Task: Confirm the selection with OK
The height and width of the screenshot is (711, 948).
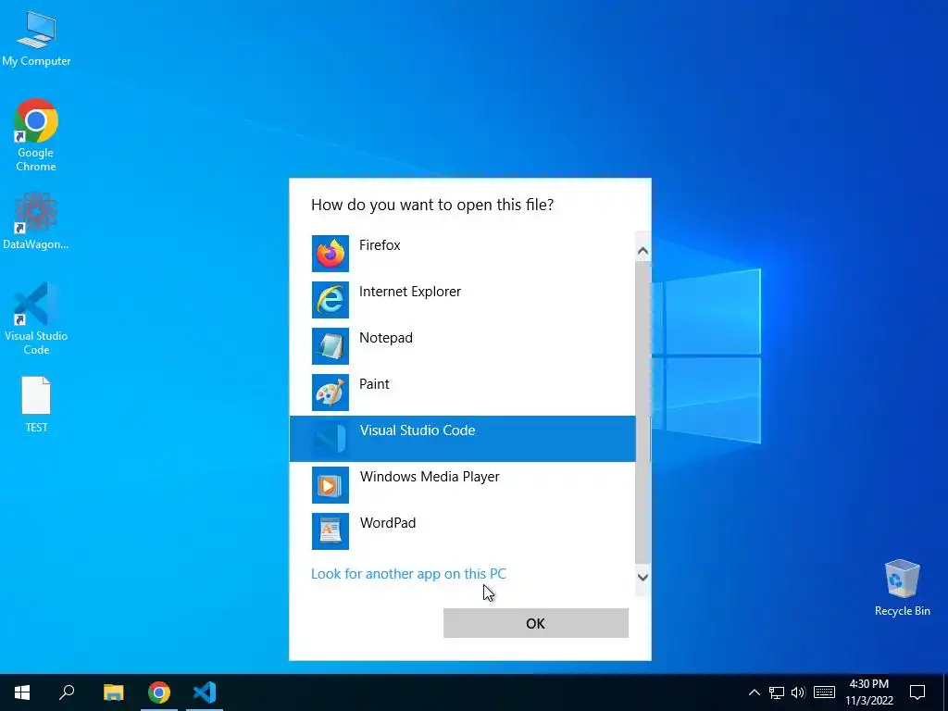Action: point(536,623)
